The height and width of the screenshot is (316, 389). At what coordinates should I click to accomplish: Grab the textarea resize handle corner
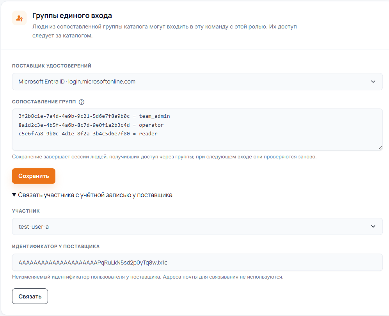(380, 148)
